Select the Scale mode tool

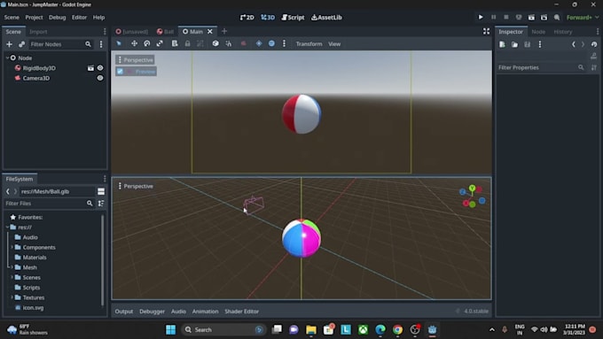160,43
